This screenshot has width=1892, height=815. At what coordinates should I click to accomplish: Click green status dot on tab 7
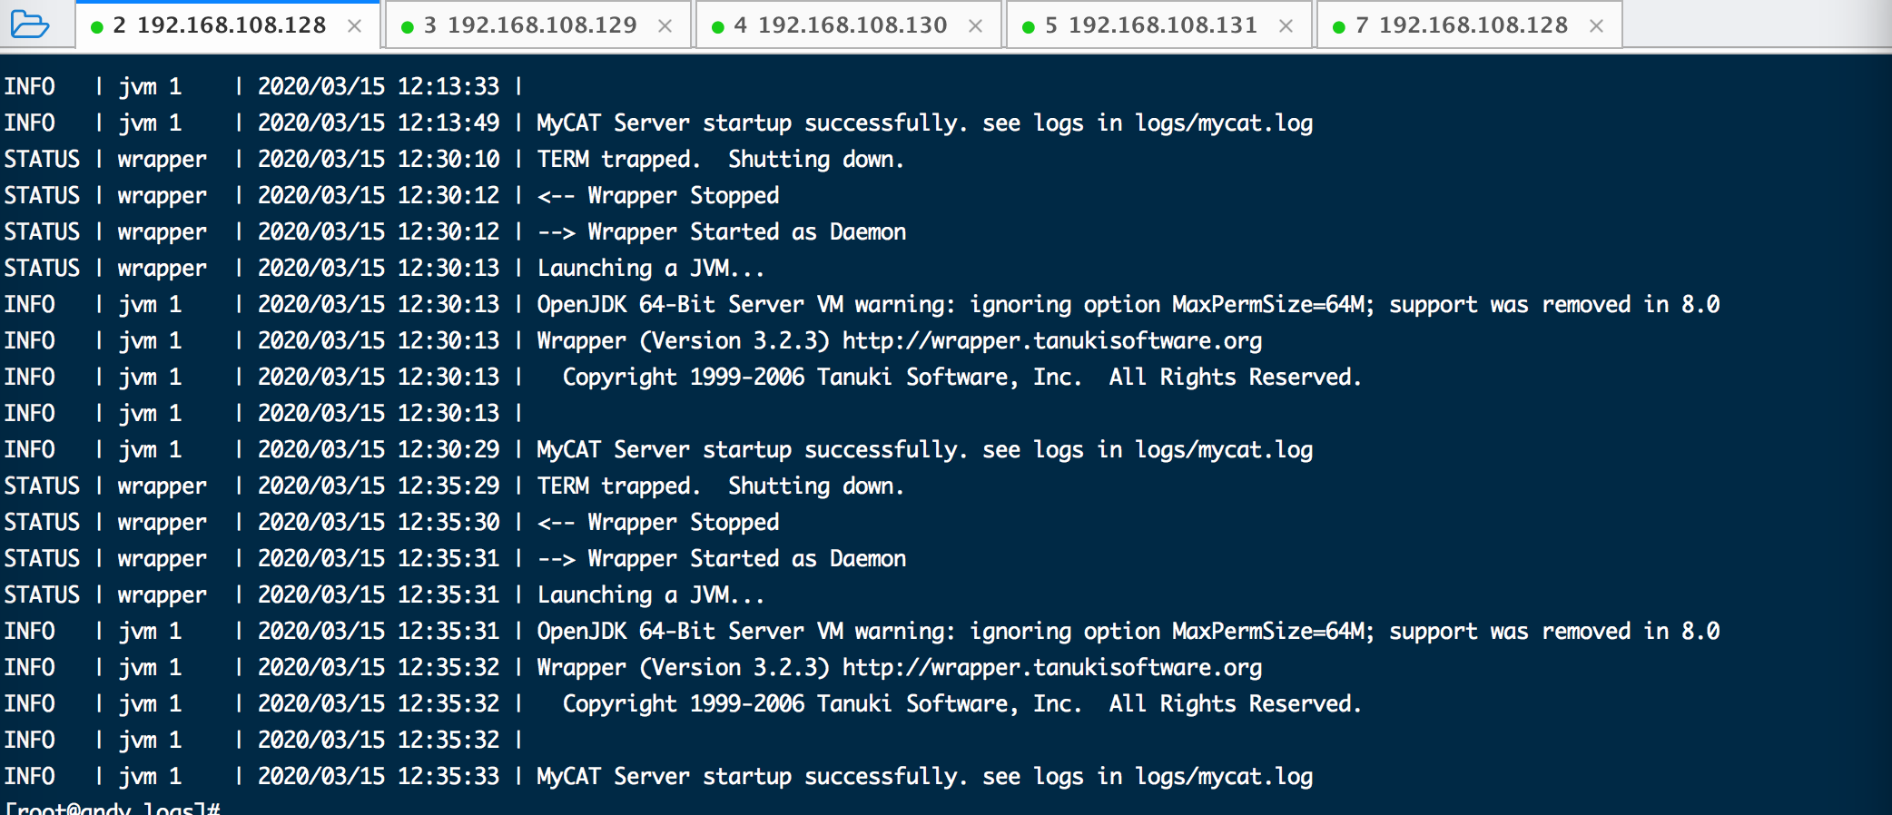(x=1339, y=27)
